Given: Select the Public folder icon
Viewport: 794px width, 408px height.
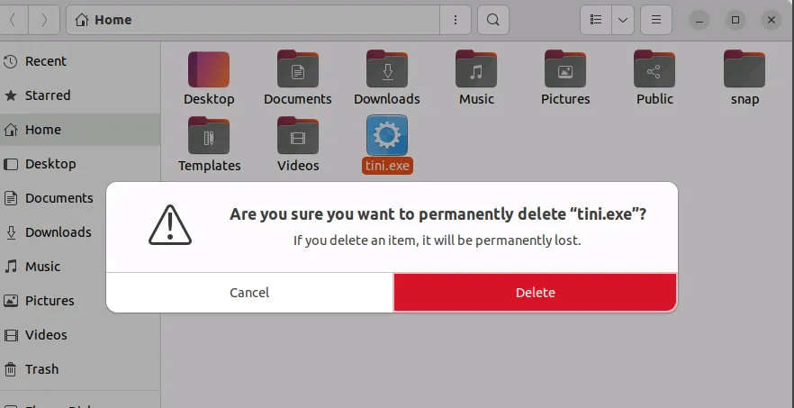Looking at the screenshot, I should coord(654,70).
